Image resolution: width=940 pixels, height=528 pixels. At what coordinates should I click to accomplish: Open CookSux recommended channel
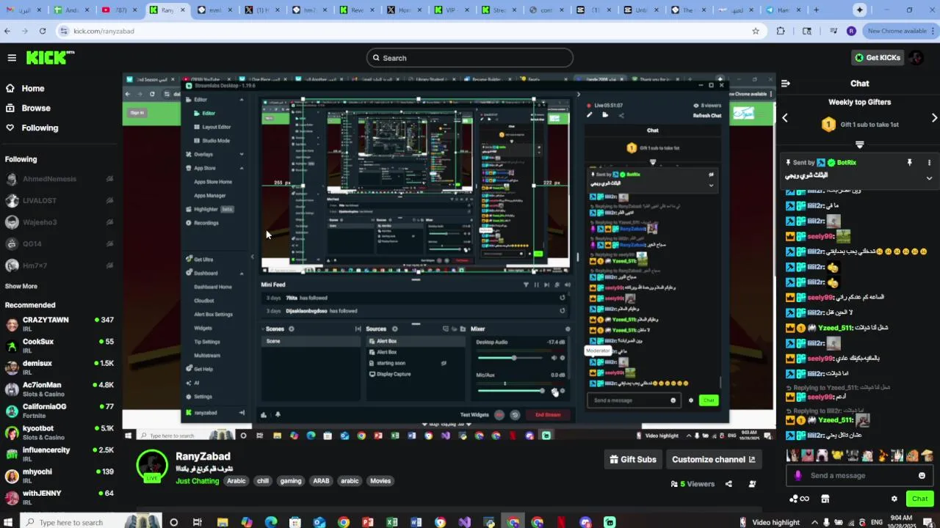click(59, 346)
